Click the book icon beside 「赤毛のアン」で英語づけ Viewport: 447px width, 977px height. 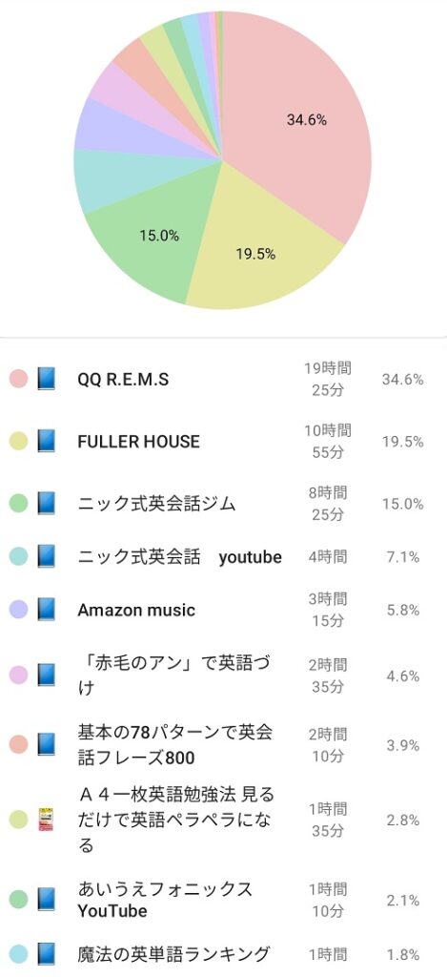[46, 675]
